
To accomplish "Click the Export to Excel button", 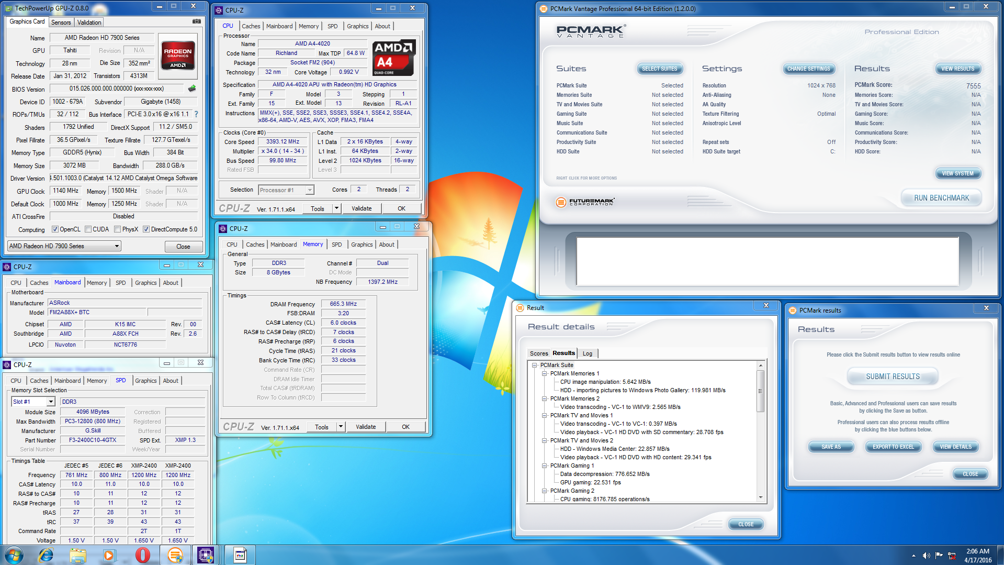I will pyautogui.click(x=893, y=447).
